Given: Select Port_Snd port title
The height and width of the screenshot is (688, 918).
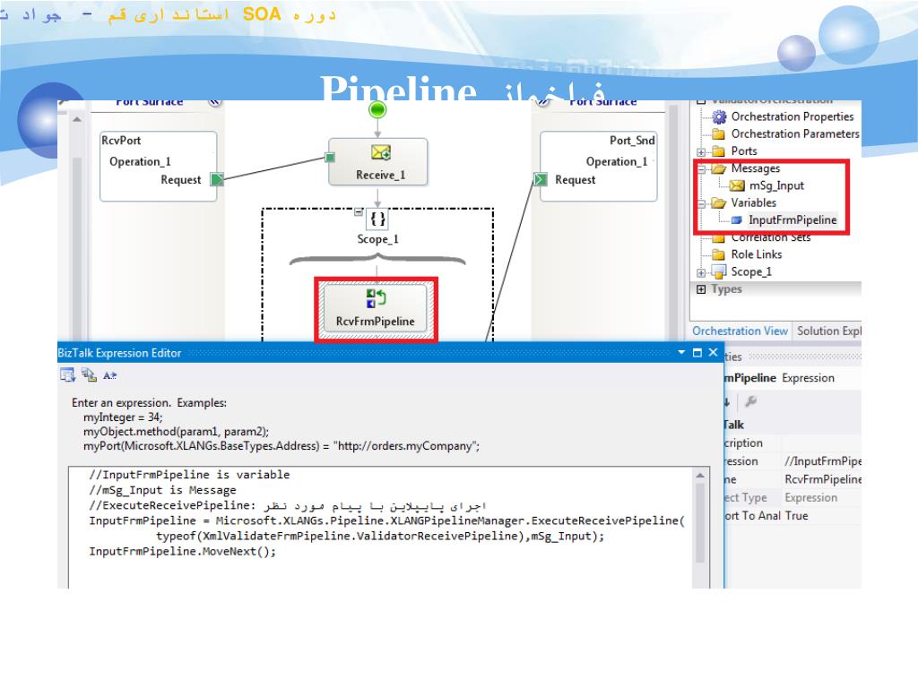Looking at the screenshot, I should (632, 141).
